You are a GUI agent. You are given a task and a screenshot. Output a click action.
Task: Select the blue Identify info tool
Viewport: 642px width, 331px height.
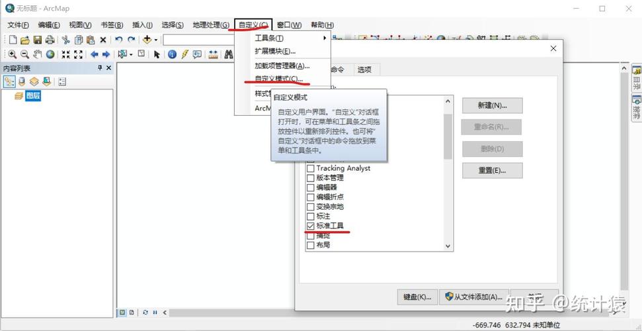(x=172, y=54)
